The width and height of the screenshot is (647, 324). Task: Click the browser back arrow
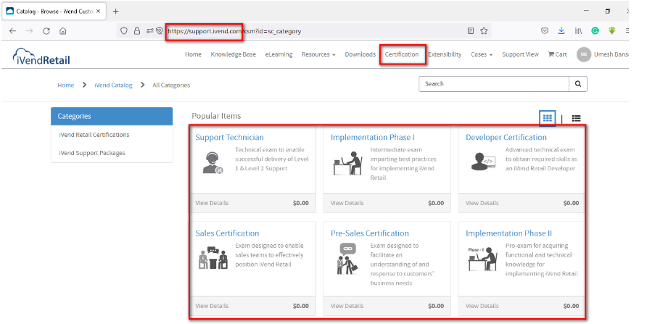tap(13, 31)
